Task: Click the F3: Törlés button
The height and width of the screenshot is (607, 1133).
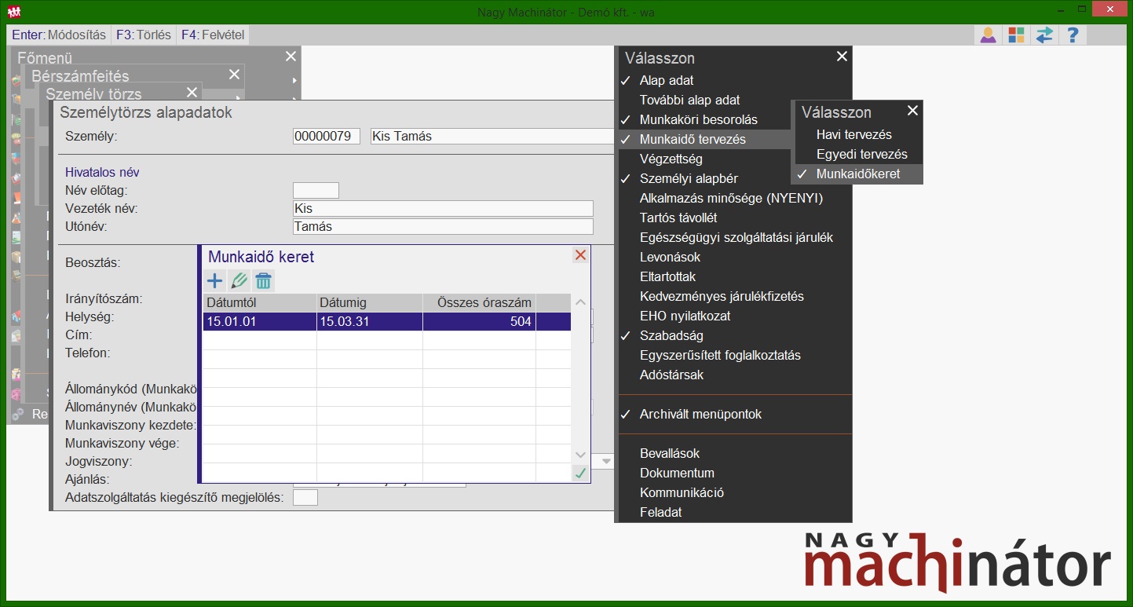Action: pos(144,35)
